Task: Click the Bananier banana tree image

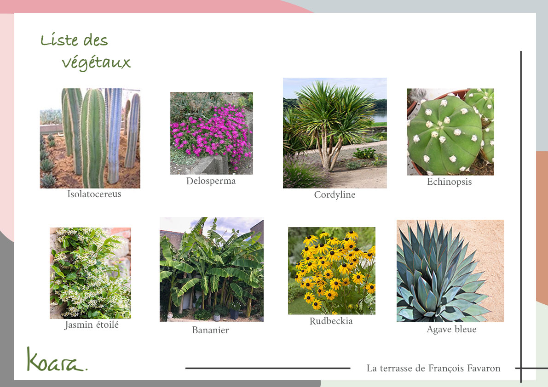Action: coord(211,269)
